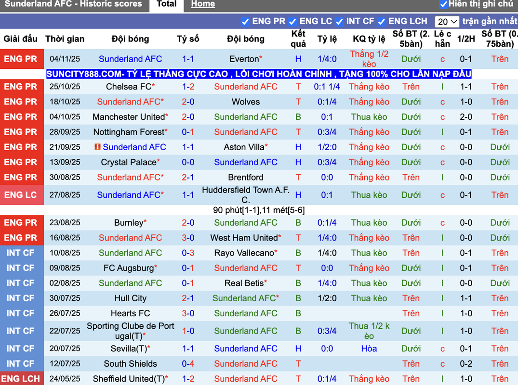518x385 pixels.
Task: Open Sevilla(T) team link
Action: 129,349
